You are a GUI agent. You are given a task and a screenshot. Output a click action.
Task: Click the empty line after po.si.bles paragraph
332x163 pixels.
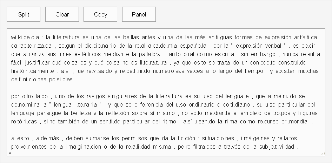pyautogui.click(x=166, y=88)
